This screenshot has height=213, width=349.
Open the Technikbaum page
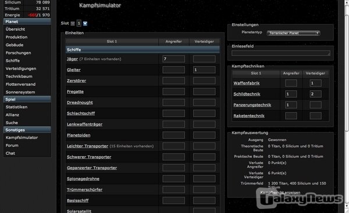coord(19,77)
